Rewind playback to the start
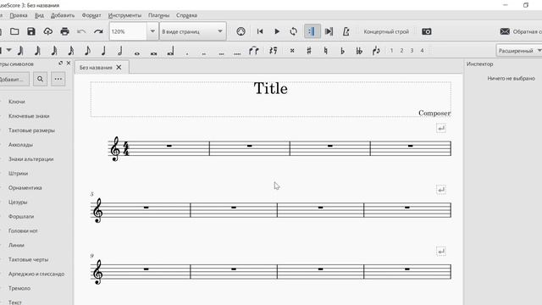The width and height of the screenshot is (542, 305). pos(260,31)
